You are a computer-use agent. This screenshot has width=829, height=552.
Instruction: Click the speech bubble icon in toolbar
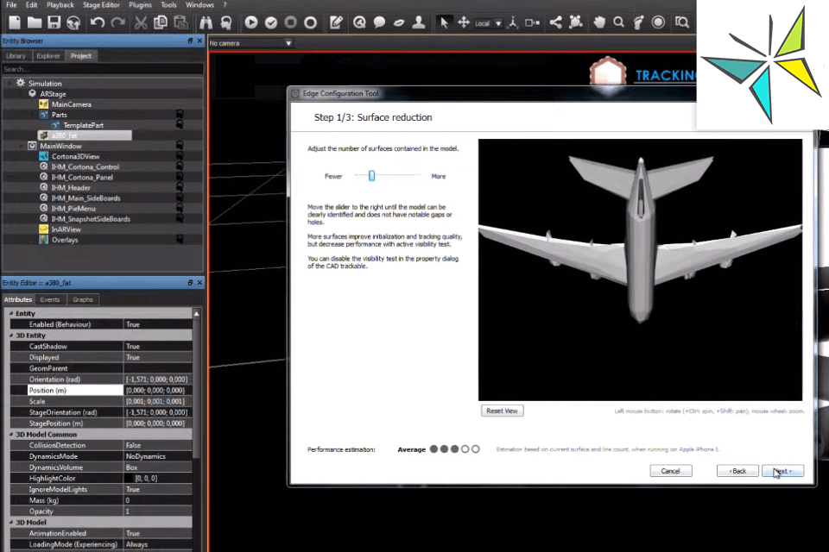[380, 22]
